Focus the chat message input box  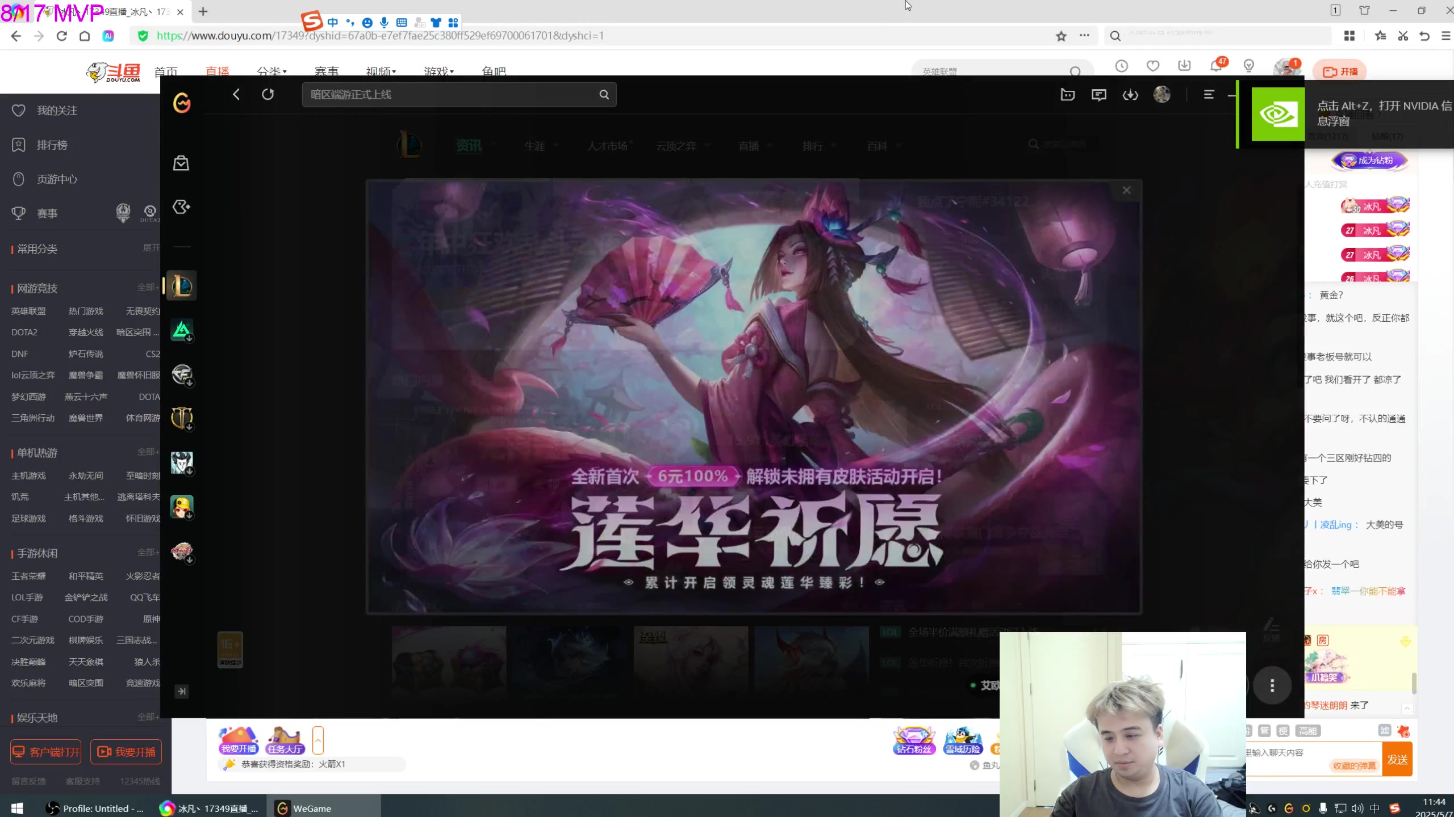coord(1314,759)
